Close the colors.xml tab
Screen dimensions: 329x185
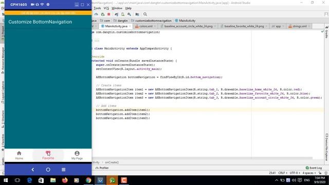coord(155,26)
